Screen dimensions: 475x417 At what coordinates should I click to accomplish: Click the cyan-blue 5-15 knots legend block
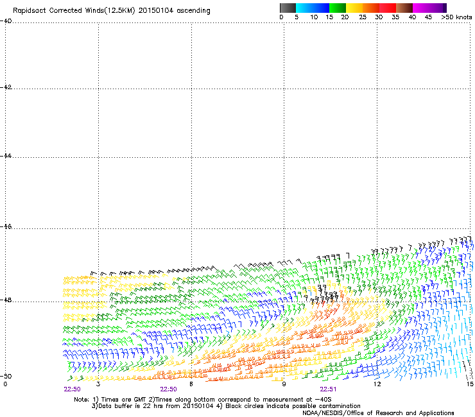pyautogui.click(x=313, y=8)
